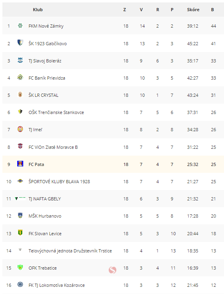
Task: Open the TJ Imeľ round crest icon
Action: tap(20, 129)
